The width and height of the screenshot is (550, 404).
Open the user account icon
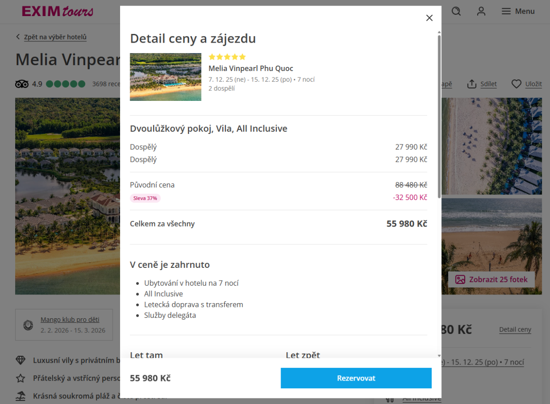tap(481, 11)
